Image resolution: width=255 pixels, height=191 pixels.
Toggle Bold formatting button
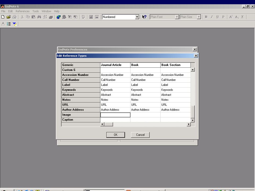pos(206,17)
